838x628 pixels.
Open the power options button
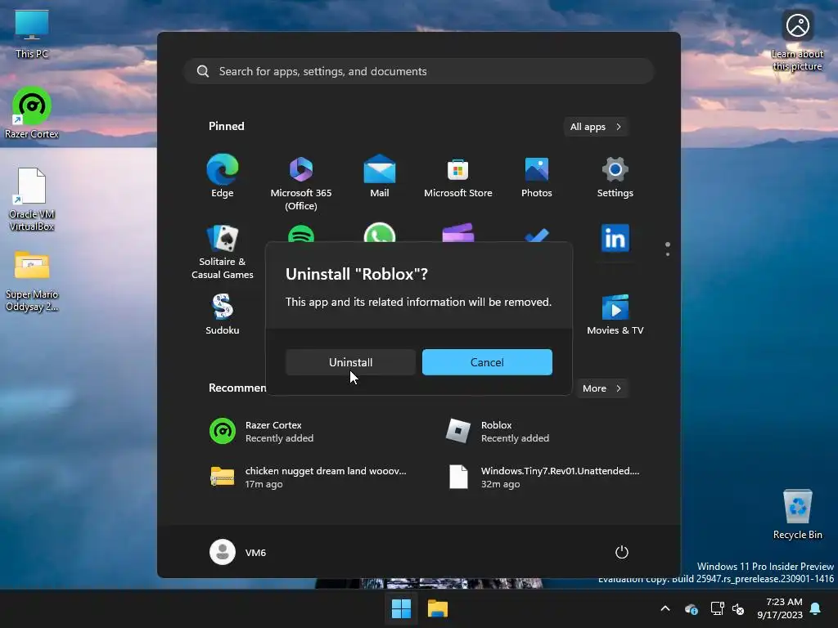coord(622,552)
